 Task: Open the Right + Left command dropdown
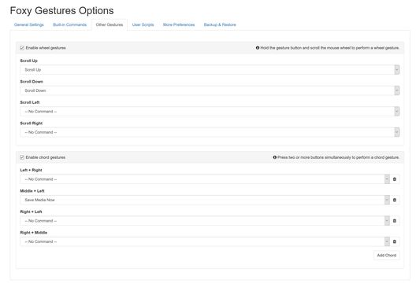(x=205, y=221)
